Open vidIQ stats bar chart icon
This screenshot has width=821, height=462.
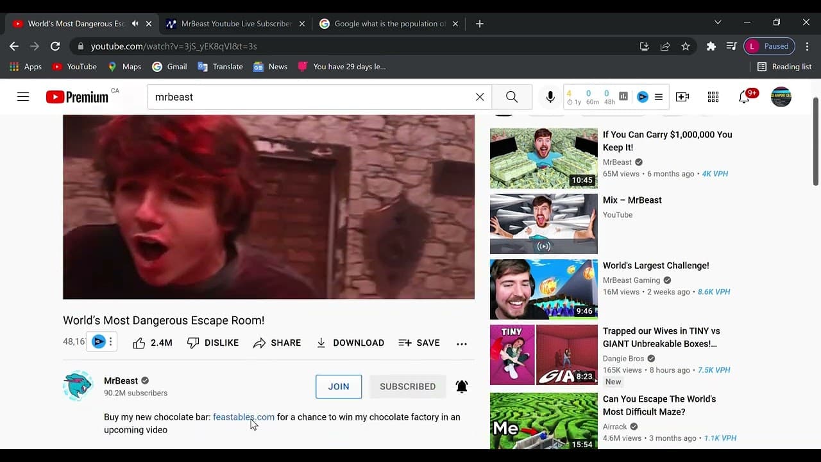623,97
